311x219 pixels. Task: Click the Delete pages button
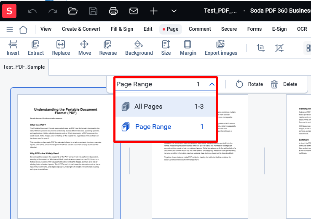284,84
